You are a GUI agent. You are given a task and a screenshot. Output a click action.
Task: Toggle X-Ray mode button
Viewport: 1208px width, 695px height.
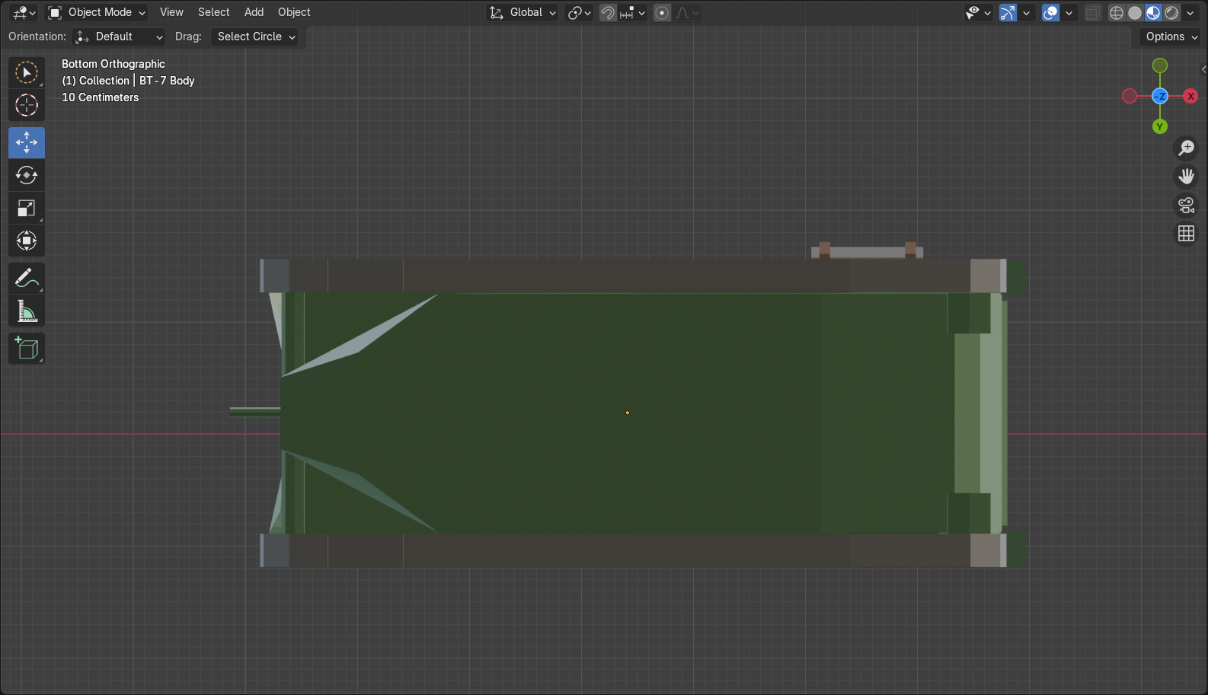[x=1093, y=13]
